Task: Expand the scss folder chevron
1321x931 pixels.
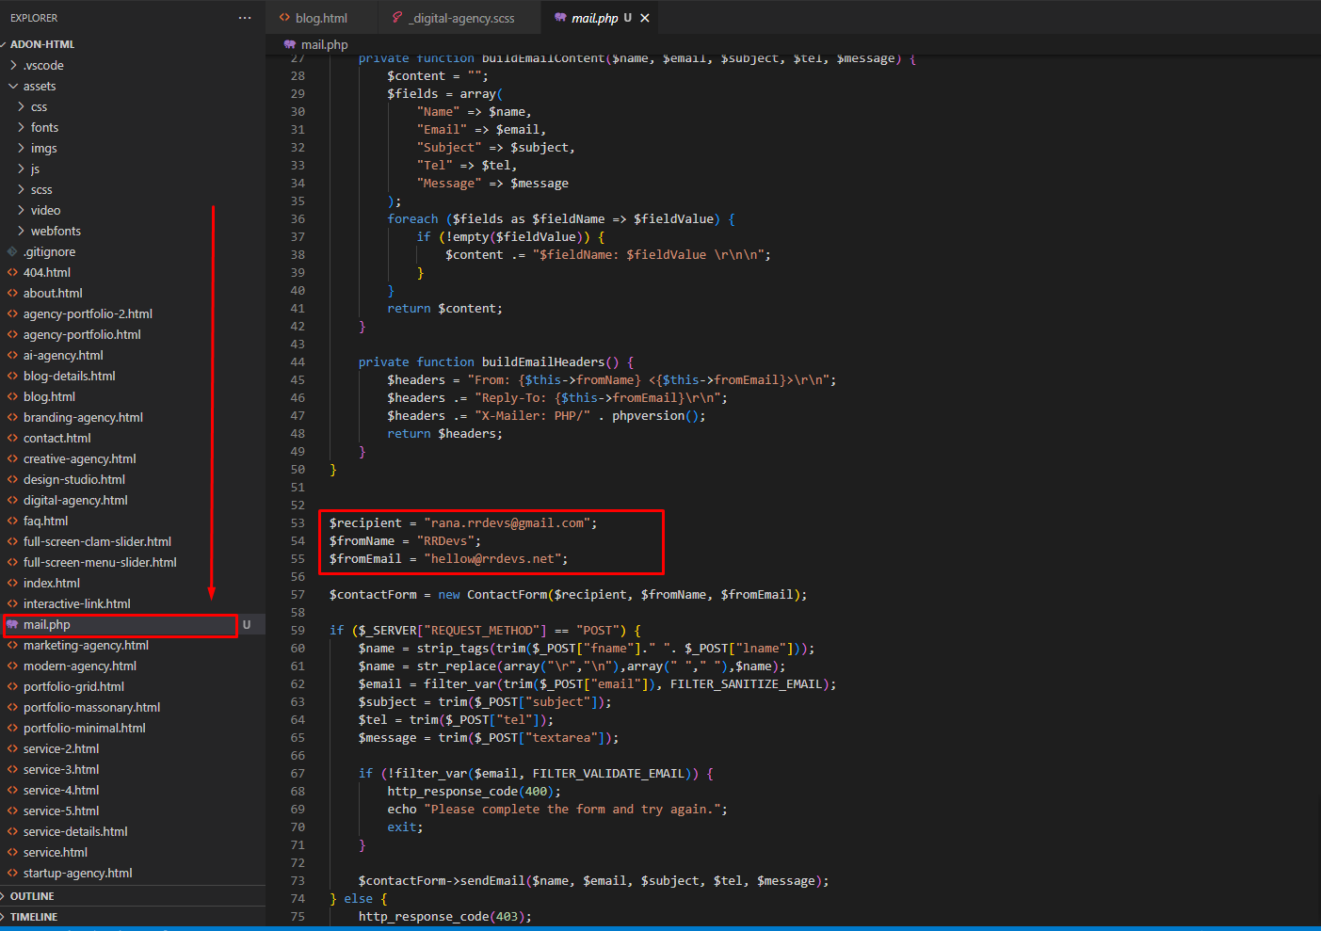Action: (x=21, y=189)
